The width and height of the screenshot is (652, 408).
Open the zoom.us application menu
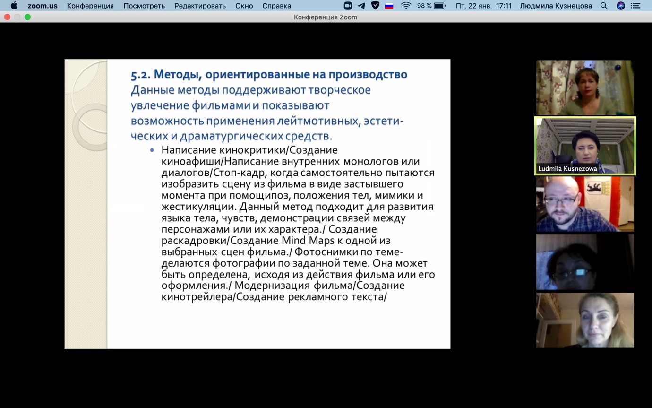43,6
